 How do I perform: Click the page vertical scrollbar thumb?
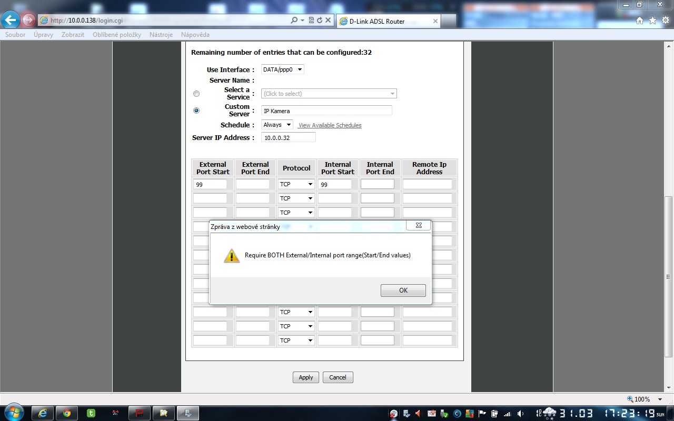click(x=668, y=277)
